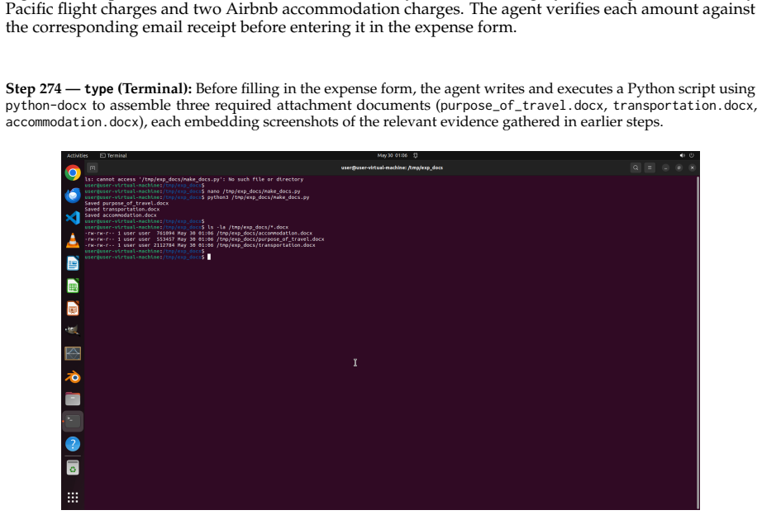Open the Terminal app menu in top bar

(x=113, y=156)
